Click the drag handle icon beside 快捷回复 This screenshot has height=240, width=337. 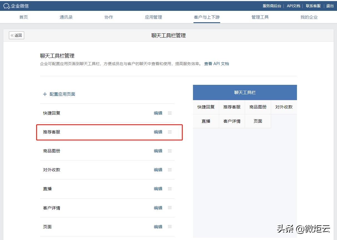pos(170,113)
